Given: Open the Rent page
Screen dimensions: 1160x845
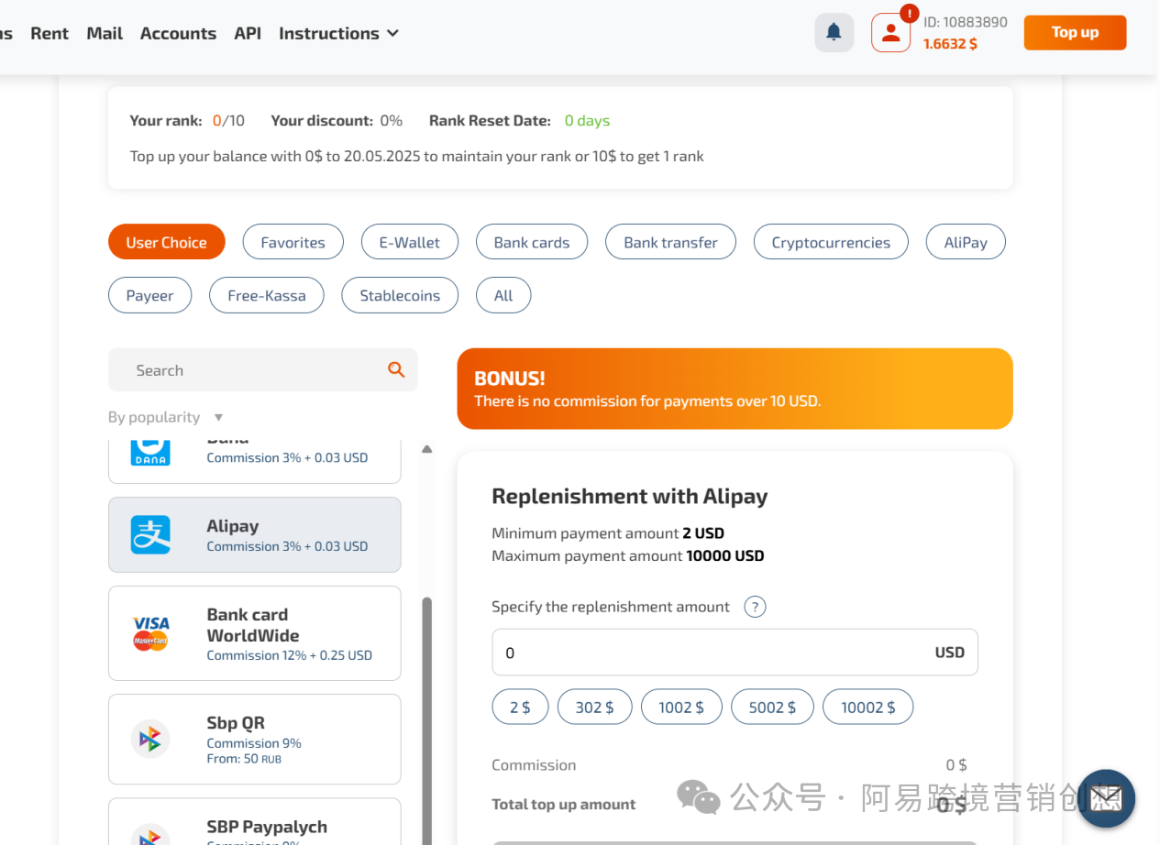Looking at the screenshot, I should (x=50, y=33).
